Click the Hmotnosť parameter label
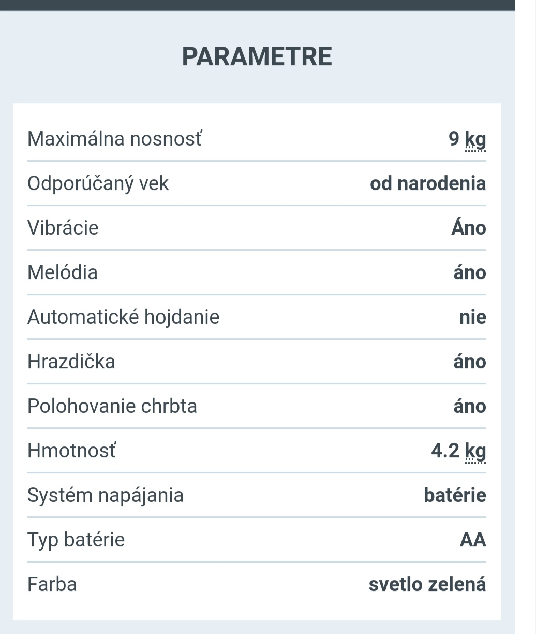The height and width of the screenshot is (634, 536). click(x=71, y=451)
